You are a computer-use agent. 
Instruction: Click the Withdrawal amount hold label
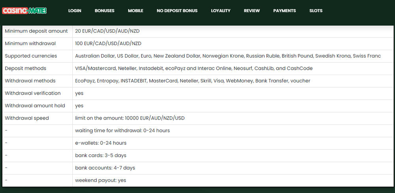pos(35,106)
